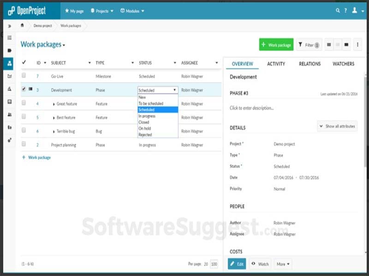
Task: Open the user account avatar menu
Action: point(357,11)
